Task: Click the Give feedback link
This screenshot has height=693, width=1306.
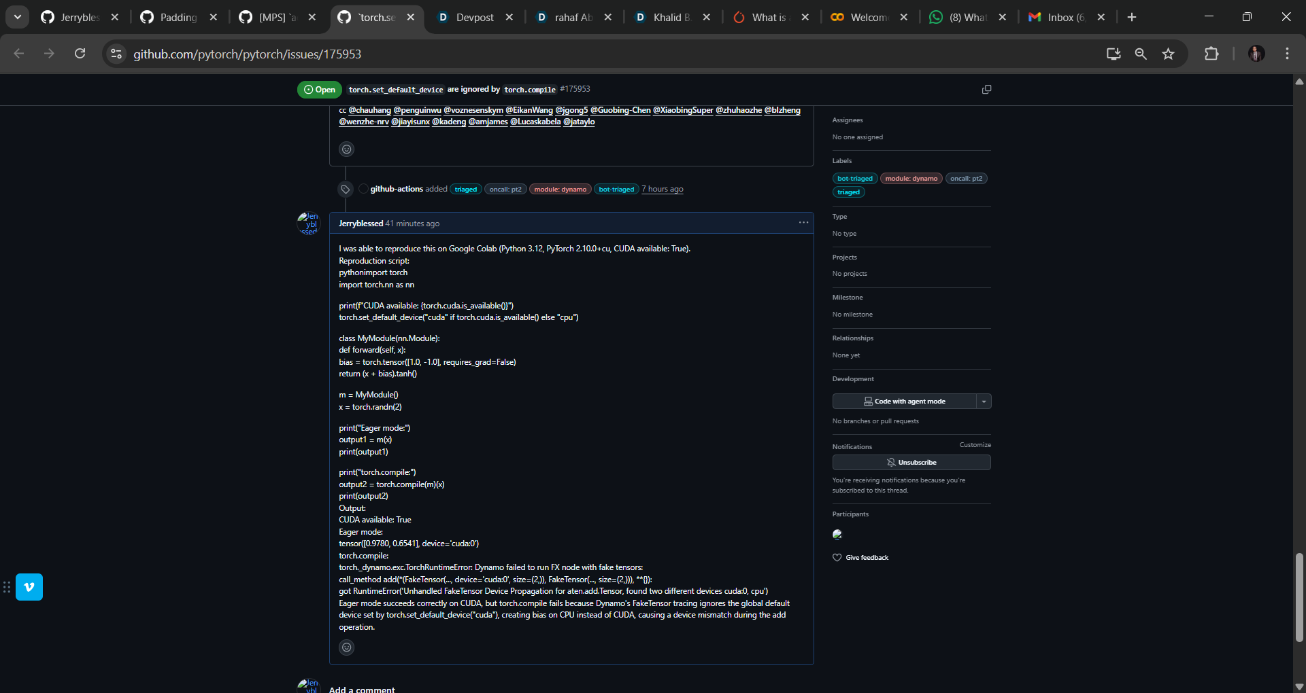Action: [x=860, y=558]
